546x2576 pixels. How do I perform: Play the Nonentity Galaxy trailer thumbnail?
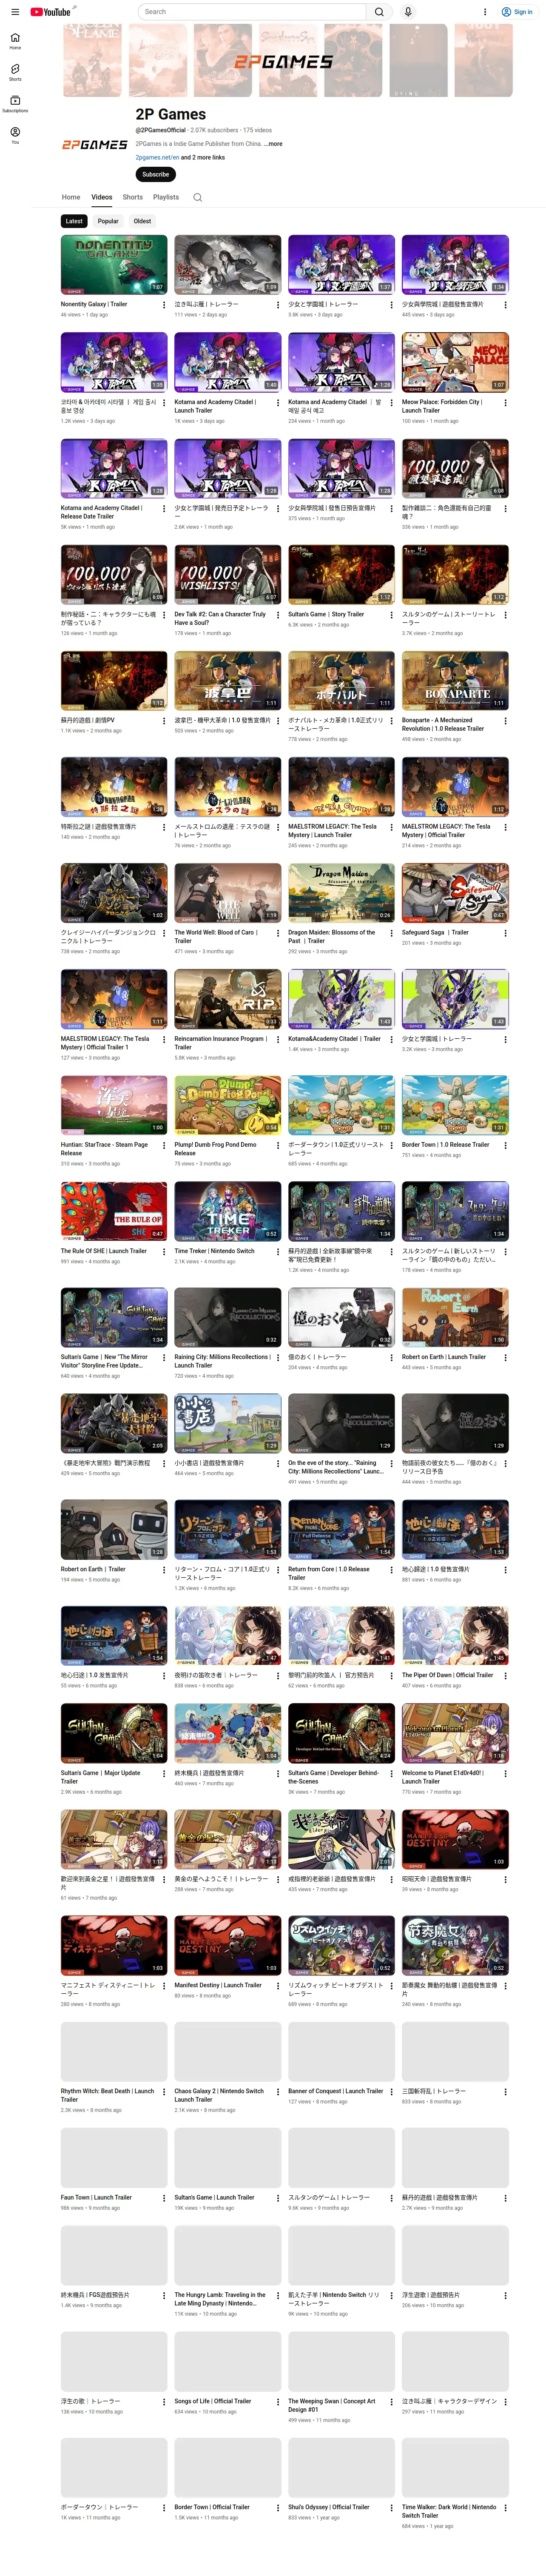(114, 264)
